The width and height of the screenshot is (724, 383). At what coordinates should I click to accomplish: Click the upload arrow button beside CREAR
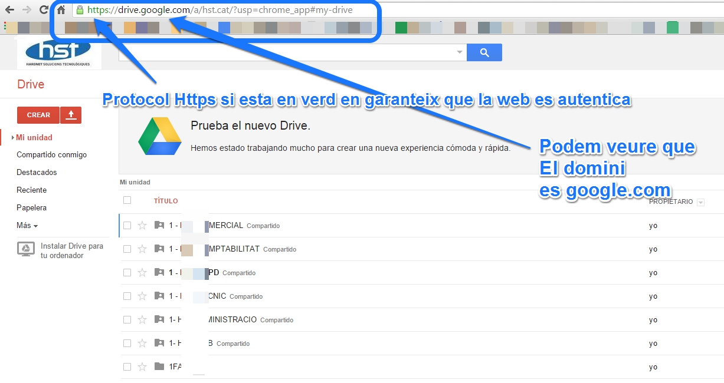point(71,115)
